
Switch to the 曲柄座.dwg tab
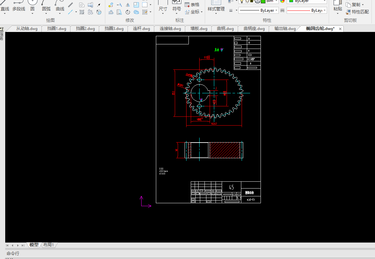pyautogui.click(x=254, y=29)
